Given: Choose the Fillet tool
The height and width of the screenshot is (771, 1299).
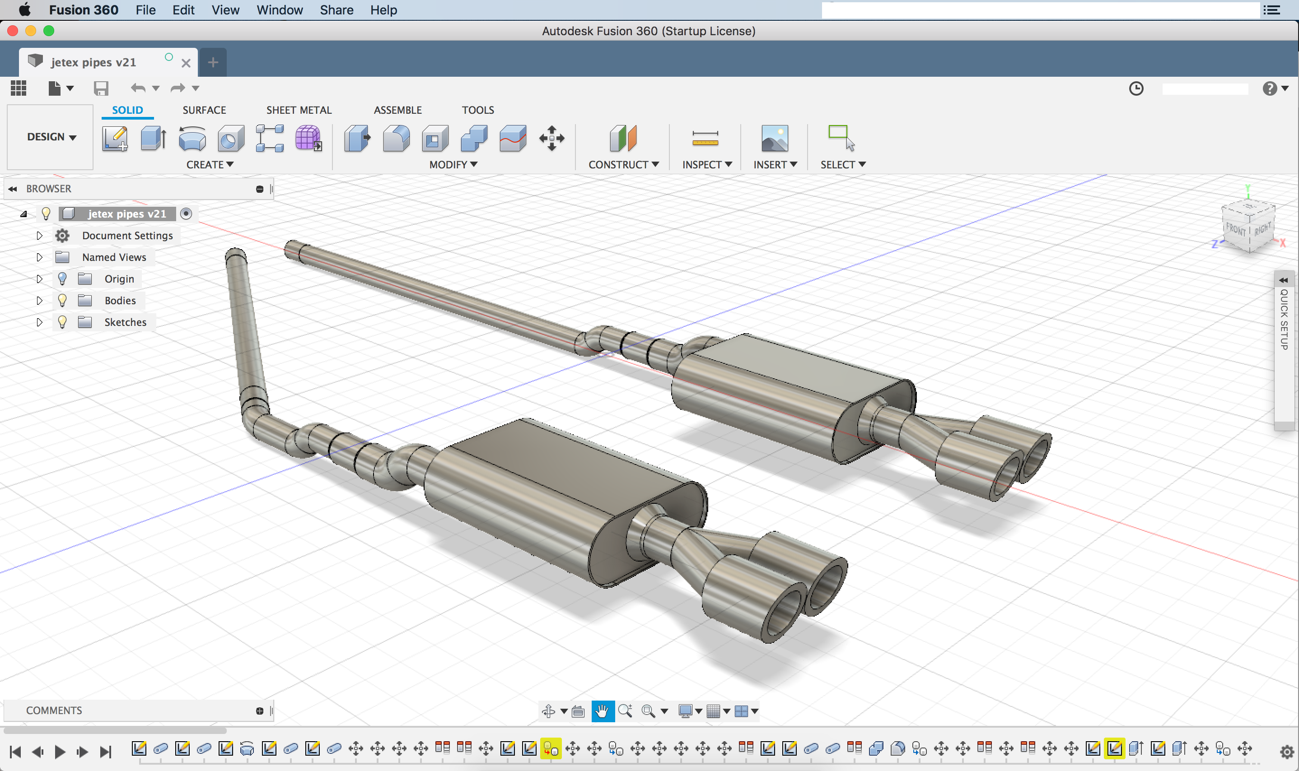Looking at the screenshot, I should pos(396,138).
